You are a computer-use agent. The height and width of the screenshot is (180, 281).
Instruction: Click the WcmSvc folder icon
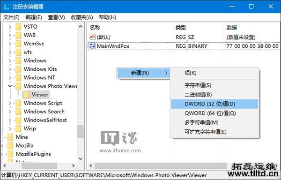pyautogui.click(x=18, y=44)
